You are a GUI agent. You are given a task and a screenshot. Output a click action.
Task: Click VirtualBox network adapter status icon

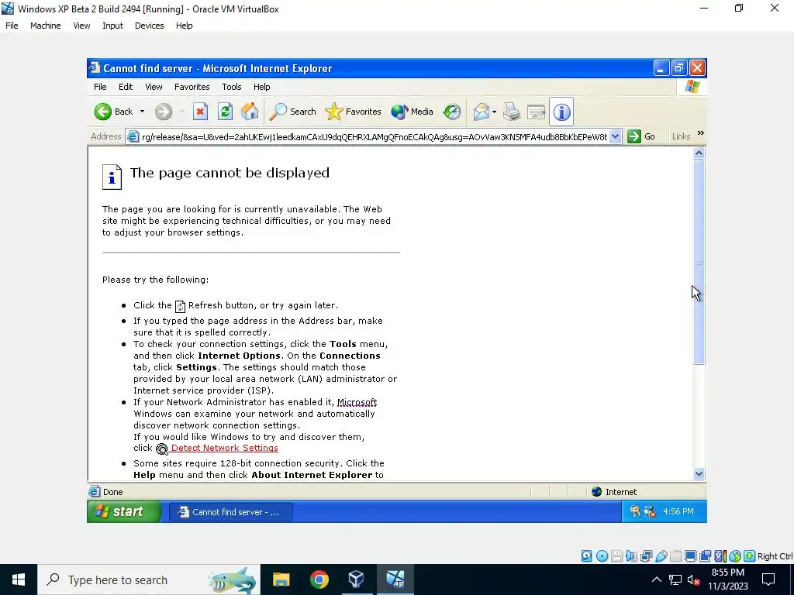tap(646, 556)
